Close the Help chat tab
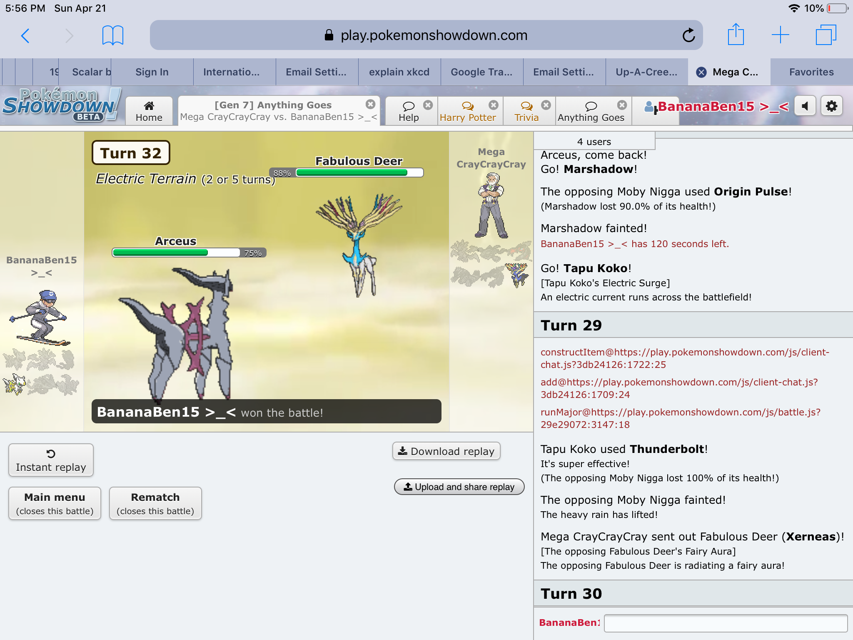This screenshot has width=853, height=640. [x=428, y=105]
